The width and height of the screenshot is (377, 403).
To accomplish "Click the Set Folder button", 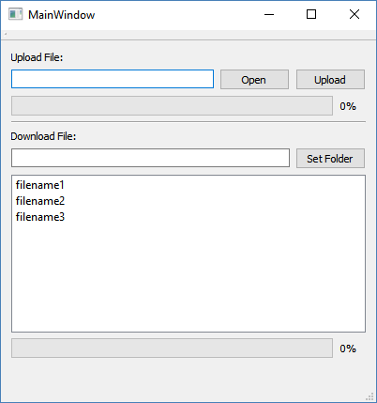I will pos(330,159).
